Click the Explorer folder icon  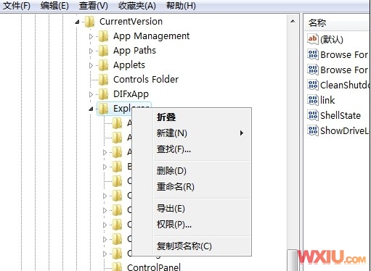tap(104, 109)
